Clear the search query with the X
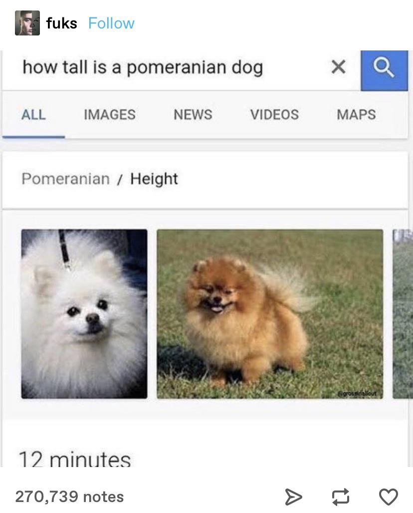This screenshot has height=513, width=413. tap(338, 67)
